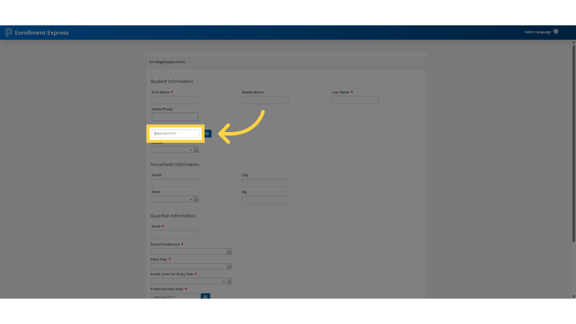576x324 pixels.
Task: Focus the Home Phone input field
Action: click(175, 117)
